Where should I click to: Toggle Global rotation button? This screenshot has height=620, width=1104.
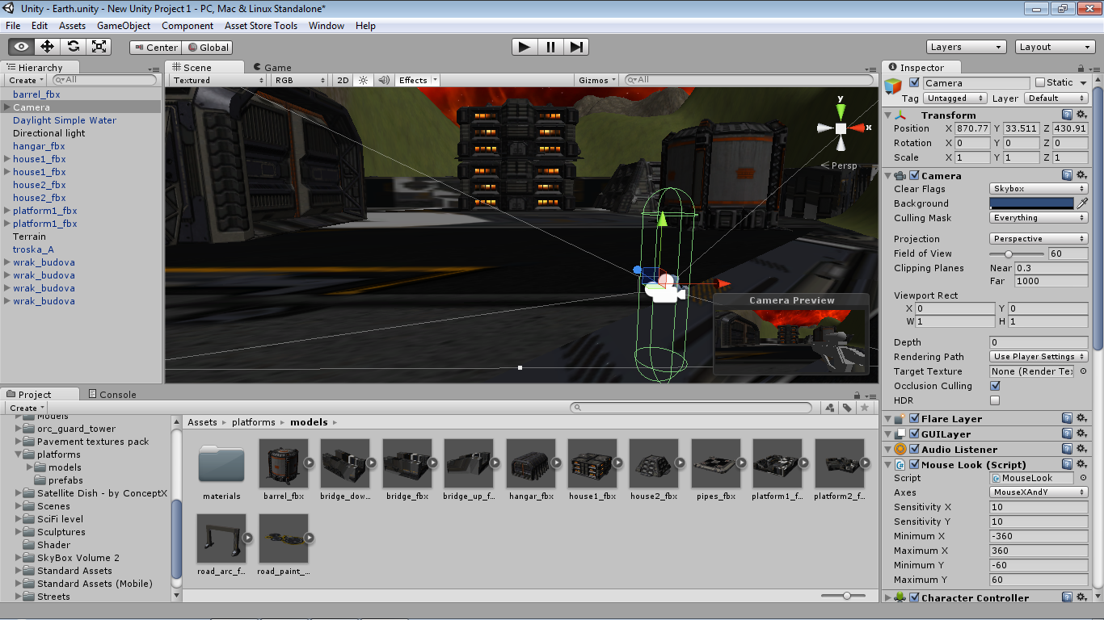pos(208,48)
